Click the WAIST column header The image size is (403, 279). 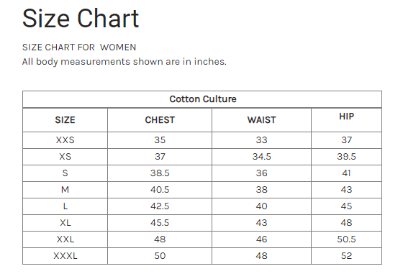tap(261, 120)
